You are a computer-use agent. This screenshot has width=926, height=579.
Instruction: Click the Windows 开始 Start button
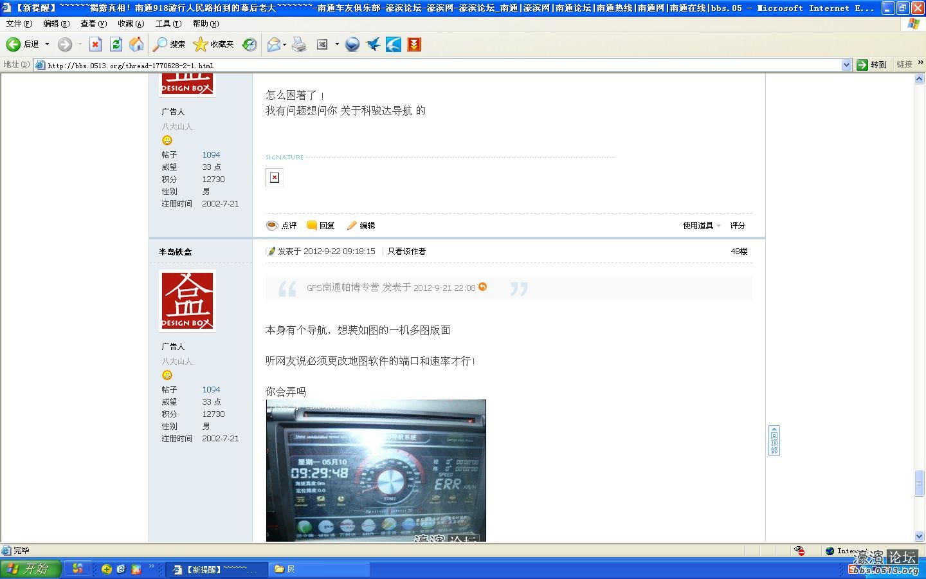(x=30, y=569)
